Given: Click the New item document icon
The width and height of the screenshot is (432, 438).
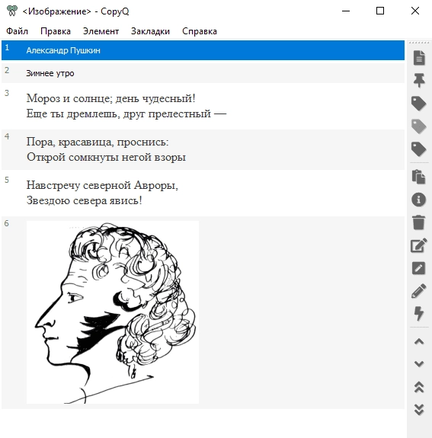Looking at the screenshot, I should (x=419, y=58).
